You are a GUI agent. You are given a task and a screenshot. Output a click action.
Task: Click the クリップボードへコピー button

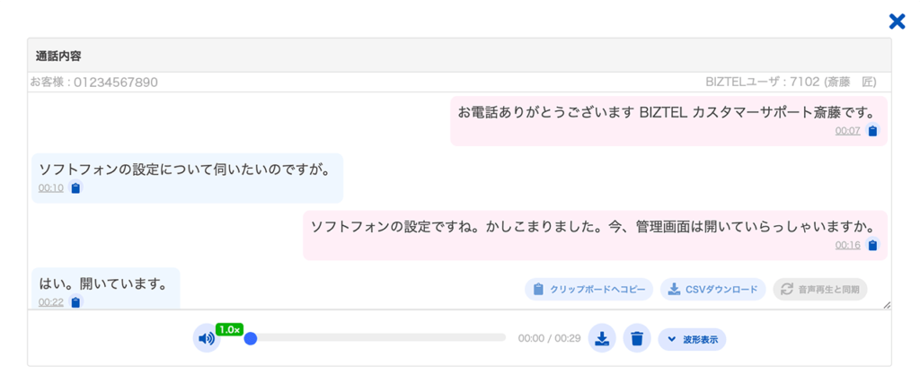[589, 289]
